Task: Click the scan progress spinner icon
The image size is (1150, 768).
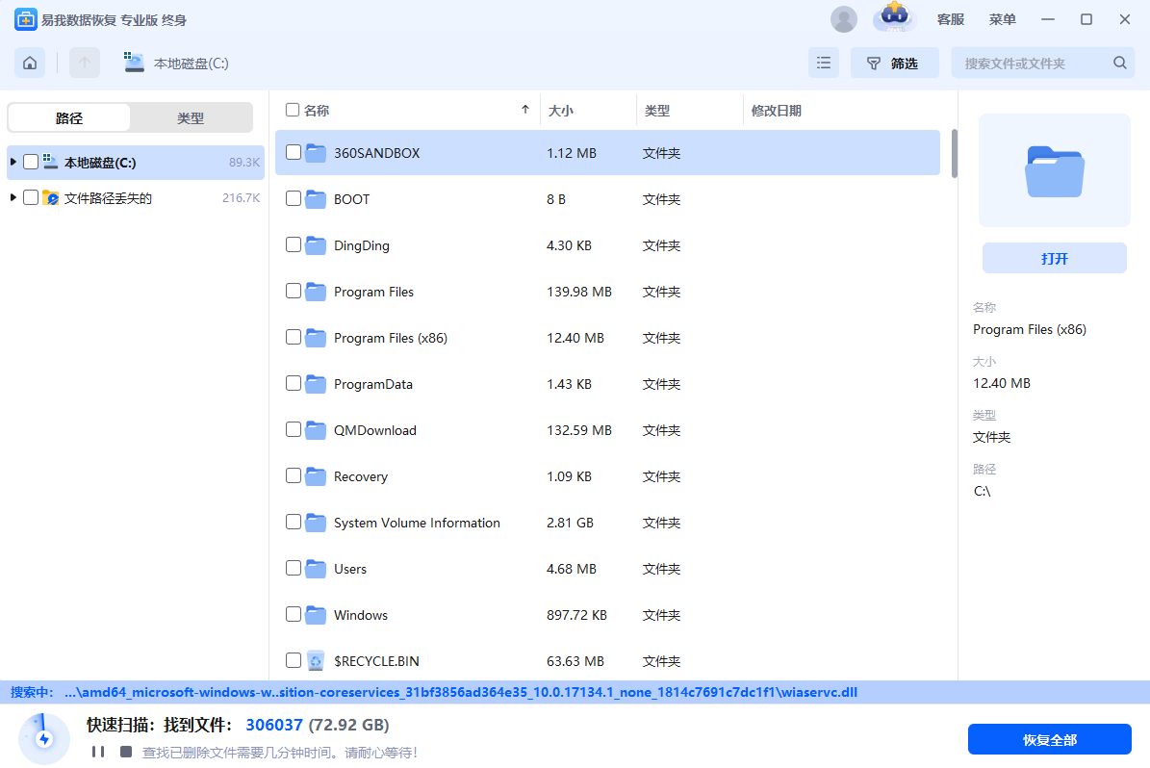Action: [x=44, y=739]
